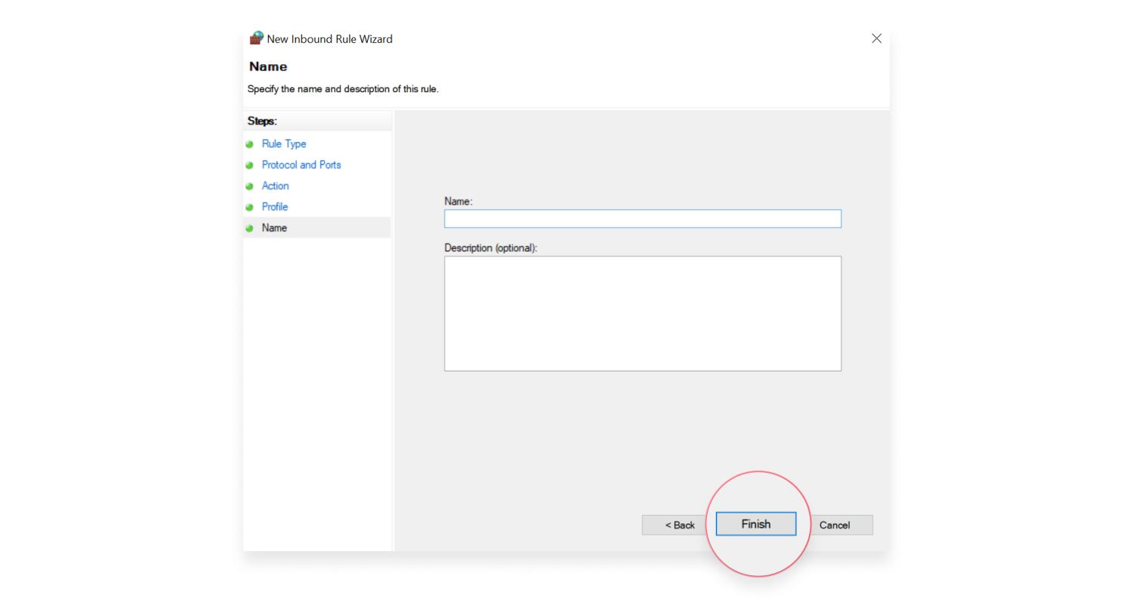Click the firewall wizard title bar icon
Viewport: 1133px width, 604px height.
[257, 39]
